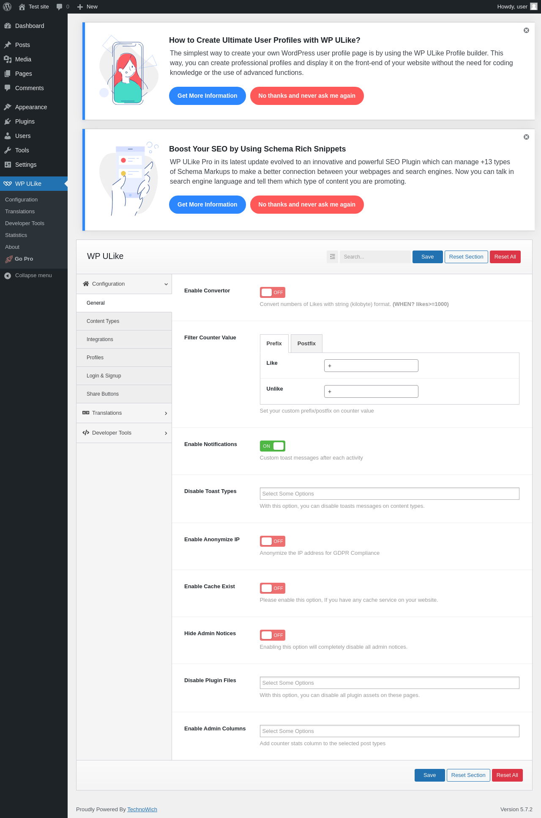541x818 pixels.
Task: Collapse the Configuration section chevron
Action: coord(166,284)
